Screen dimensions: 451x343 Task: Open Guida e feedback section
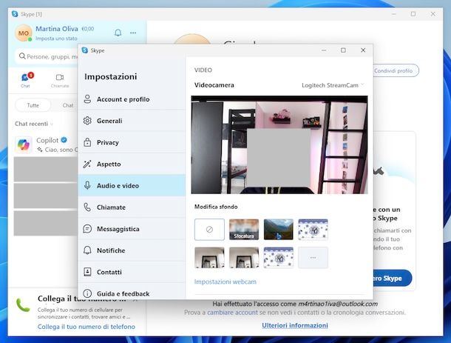click(132, 293)
